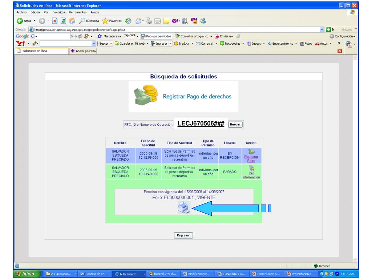Click the red Yahoo! logo button
This screenshot has width=372, height=279.
pyautogui.click(x=20, y=44)
